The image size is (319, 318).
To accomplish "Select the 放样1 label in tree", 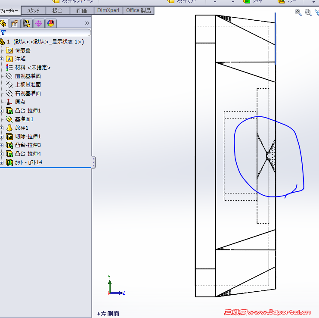I will click(22, 128).
